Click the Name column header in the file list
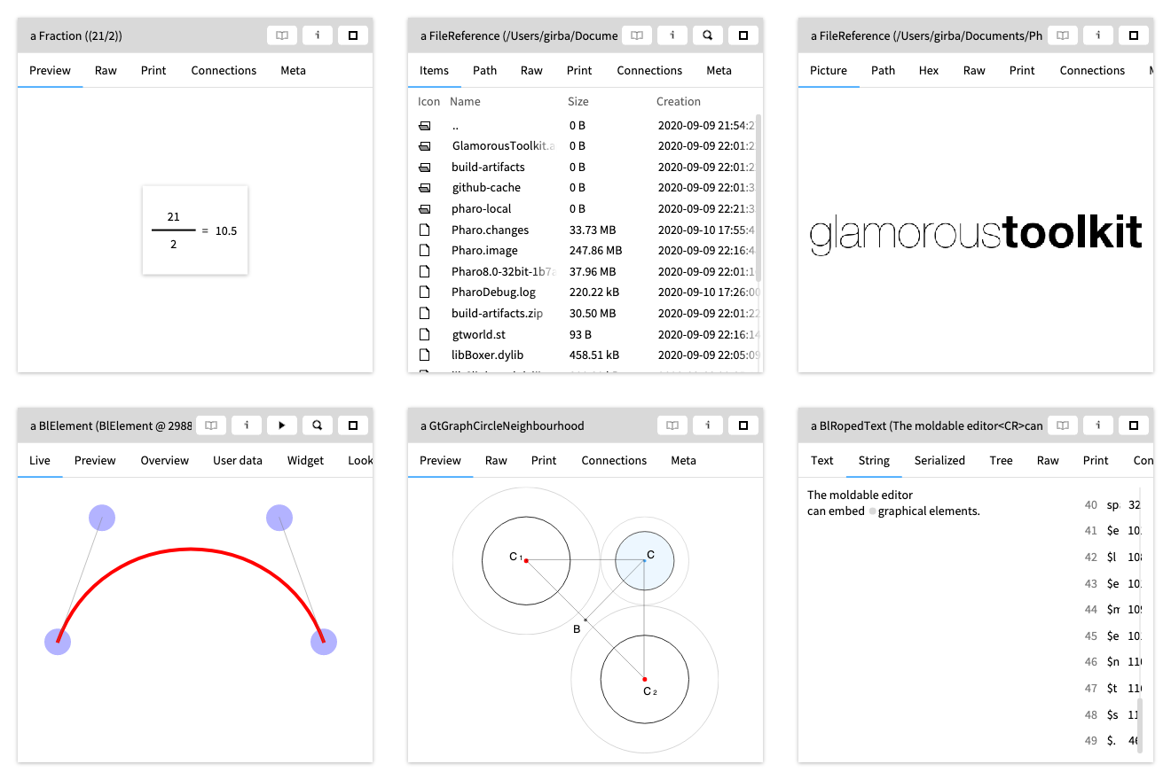This screenshot has width=1171, height=780. click(x=465, y=102)
